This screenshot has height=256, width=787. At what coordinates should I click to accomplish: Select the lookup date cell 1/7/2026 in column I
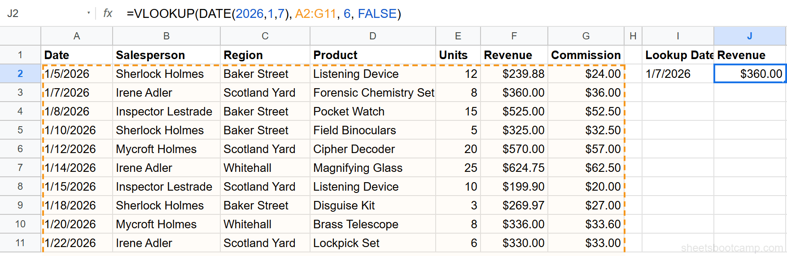point(678,74)
